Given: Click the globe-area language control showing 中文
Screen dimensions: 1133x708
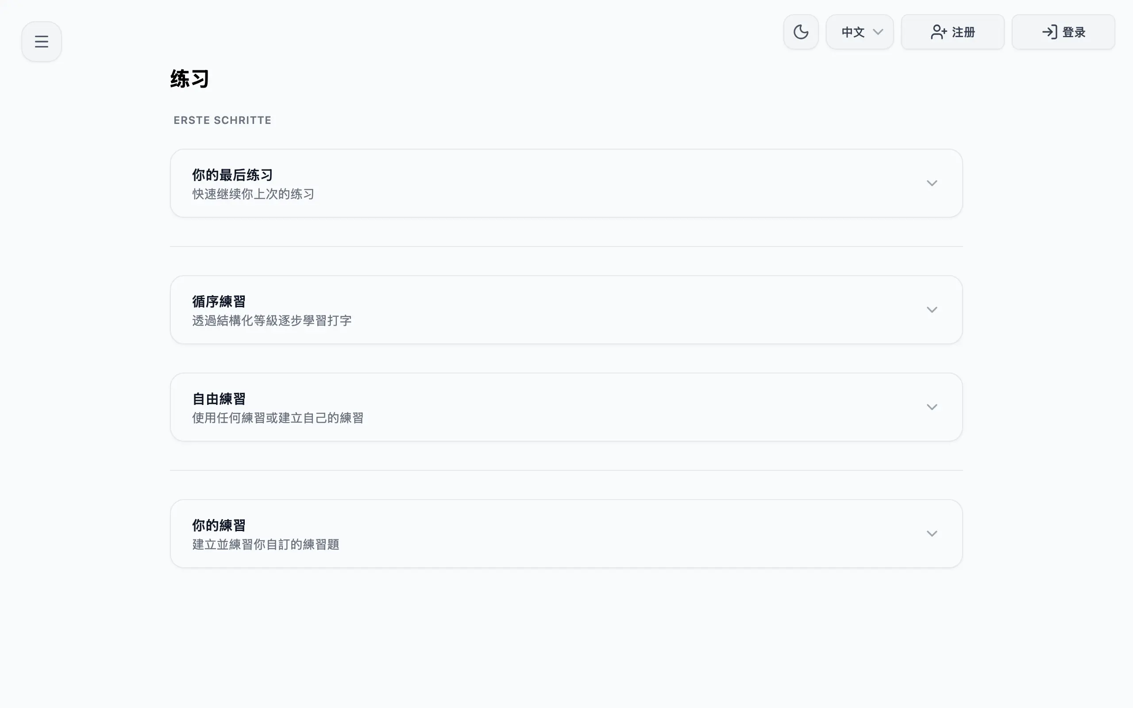Looking at the screenshot, I should (x=859, y=32).
